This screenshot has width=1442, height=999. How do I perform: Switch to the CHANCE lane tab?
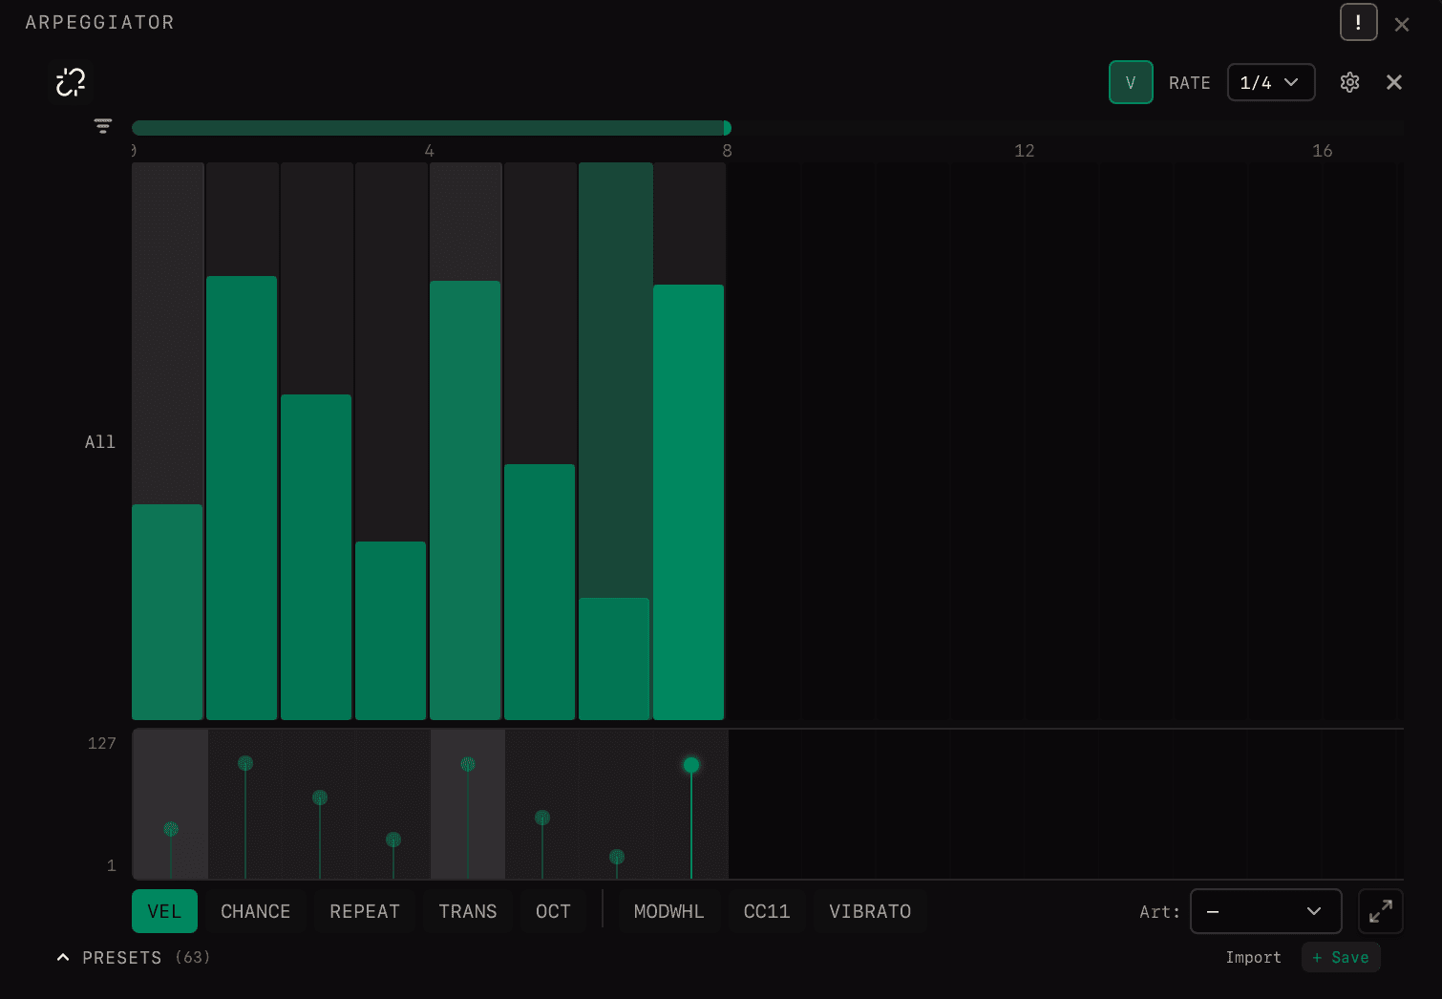pos(255,911)
